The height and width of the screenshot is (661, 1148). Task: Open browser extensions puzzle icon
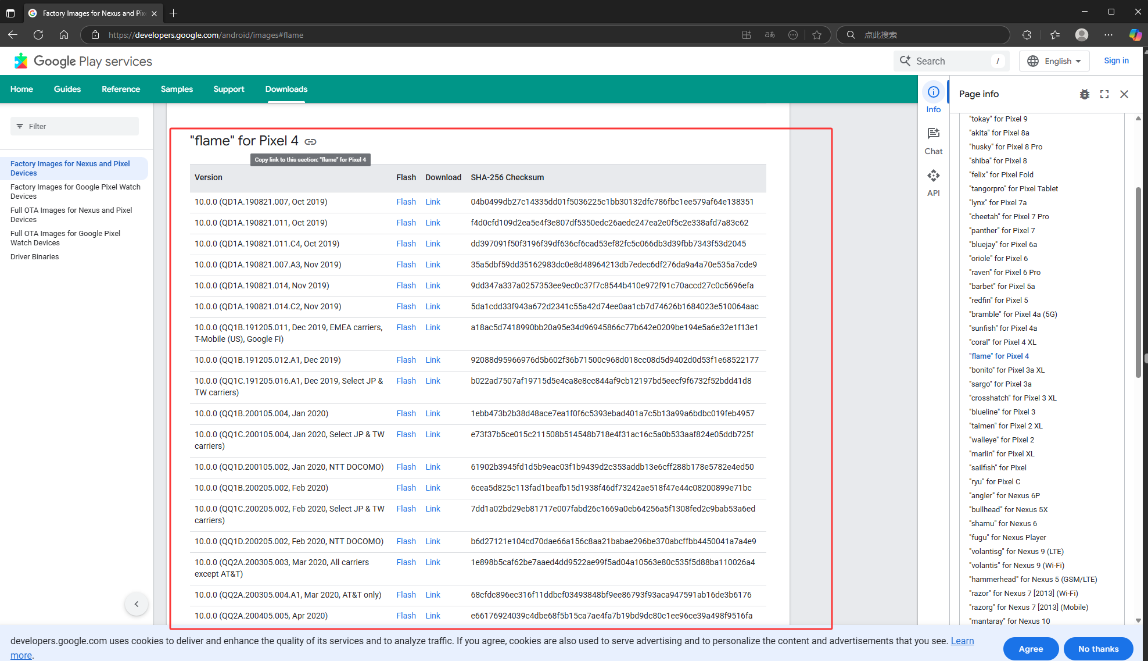click(x=1027, y=35)
